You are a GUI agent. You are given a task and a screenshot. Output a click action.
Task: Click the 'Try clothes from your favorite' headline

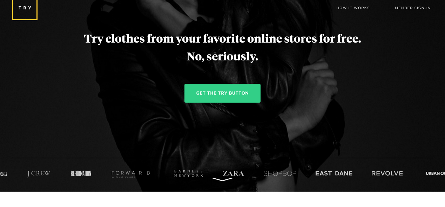tap(222, 38)
